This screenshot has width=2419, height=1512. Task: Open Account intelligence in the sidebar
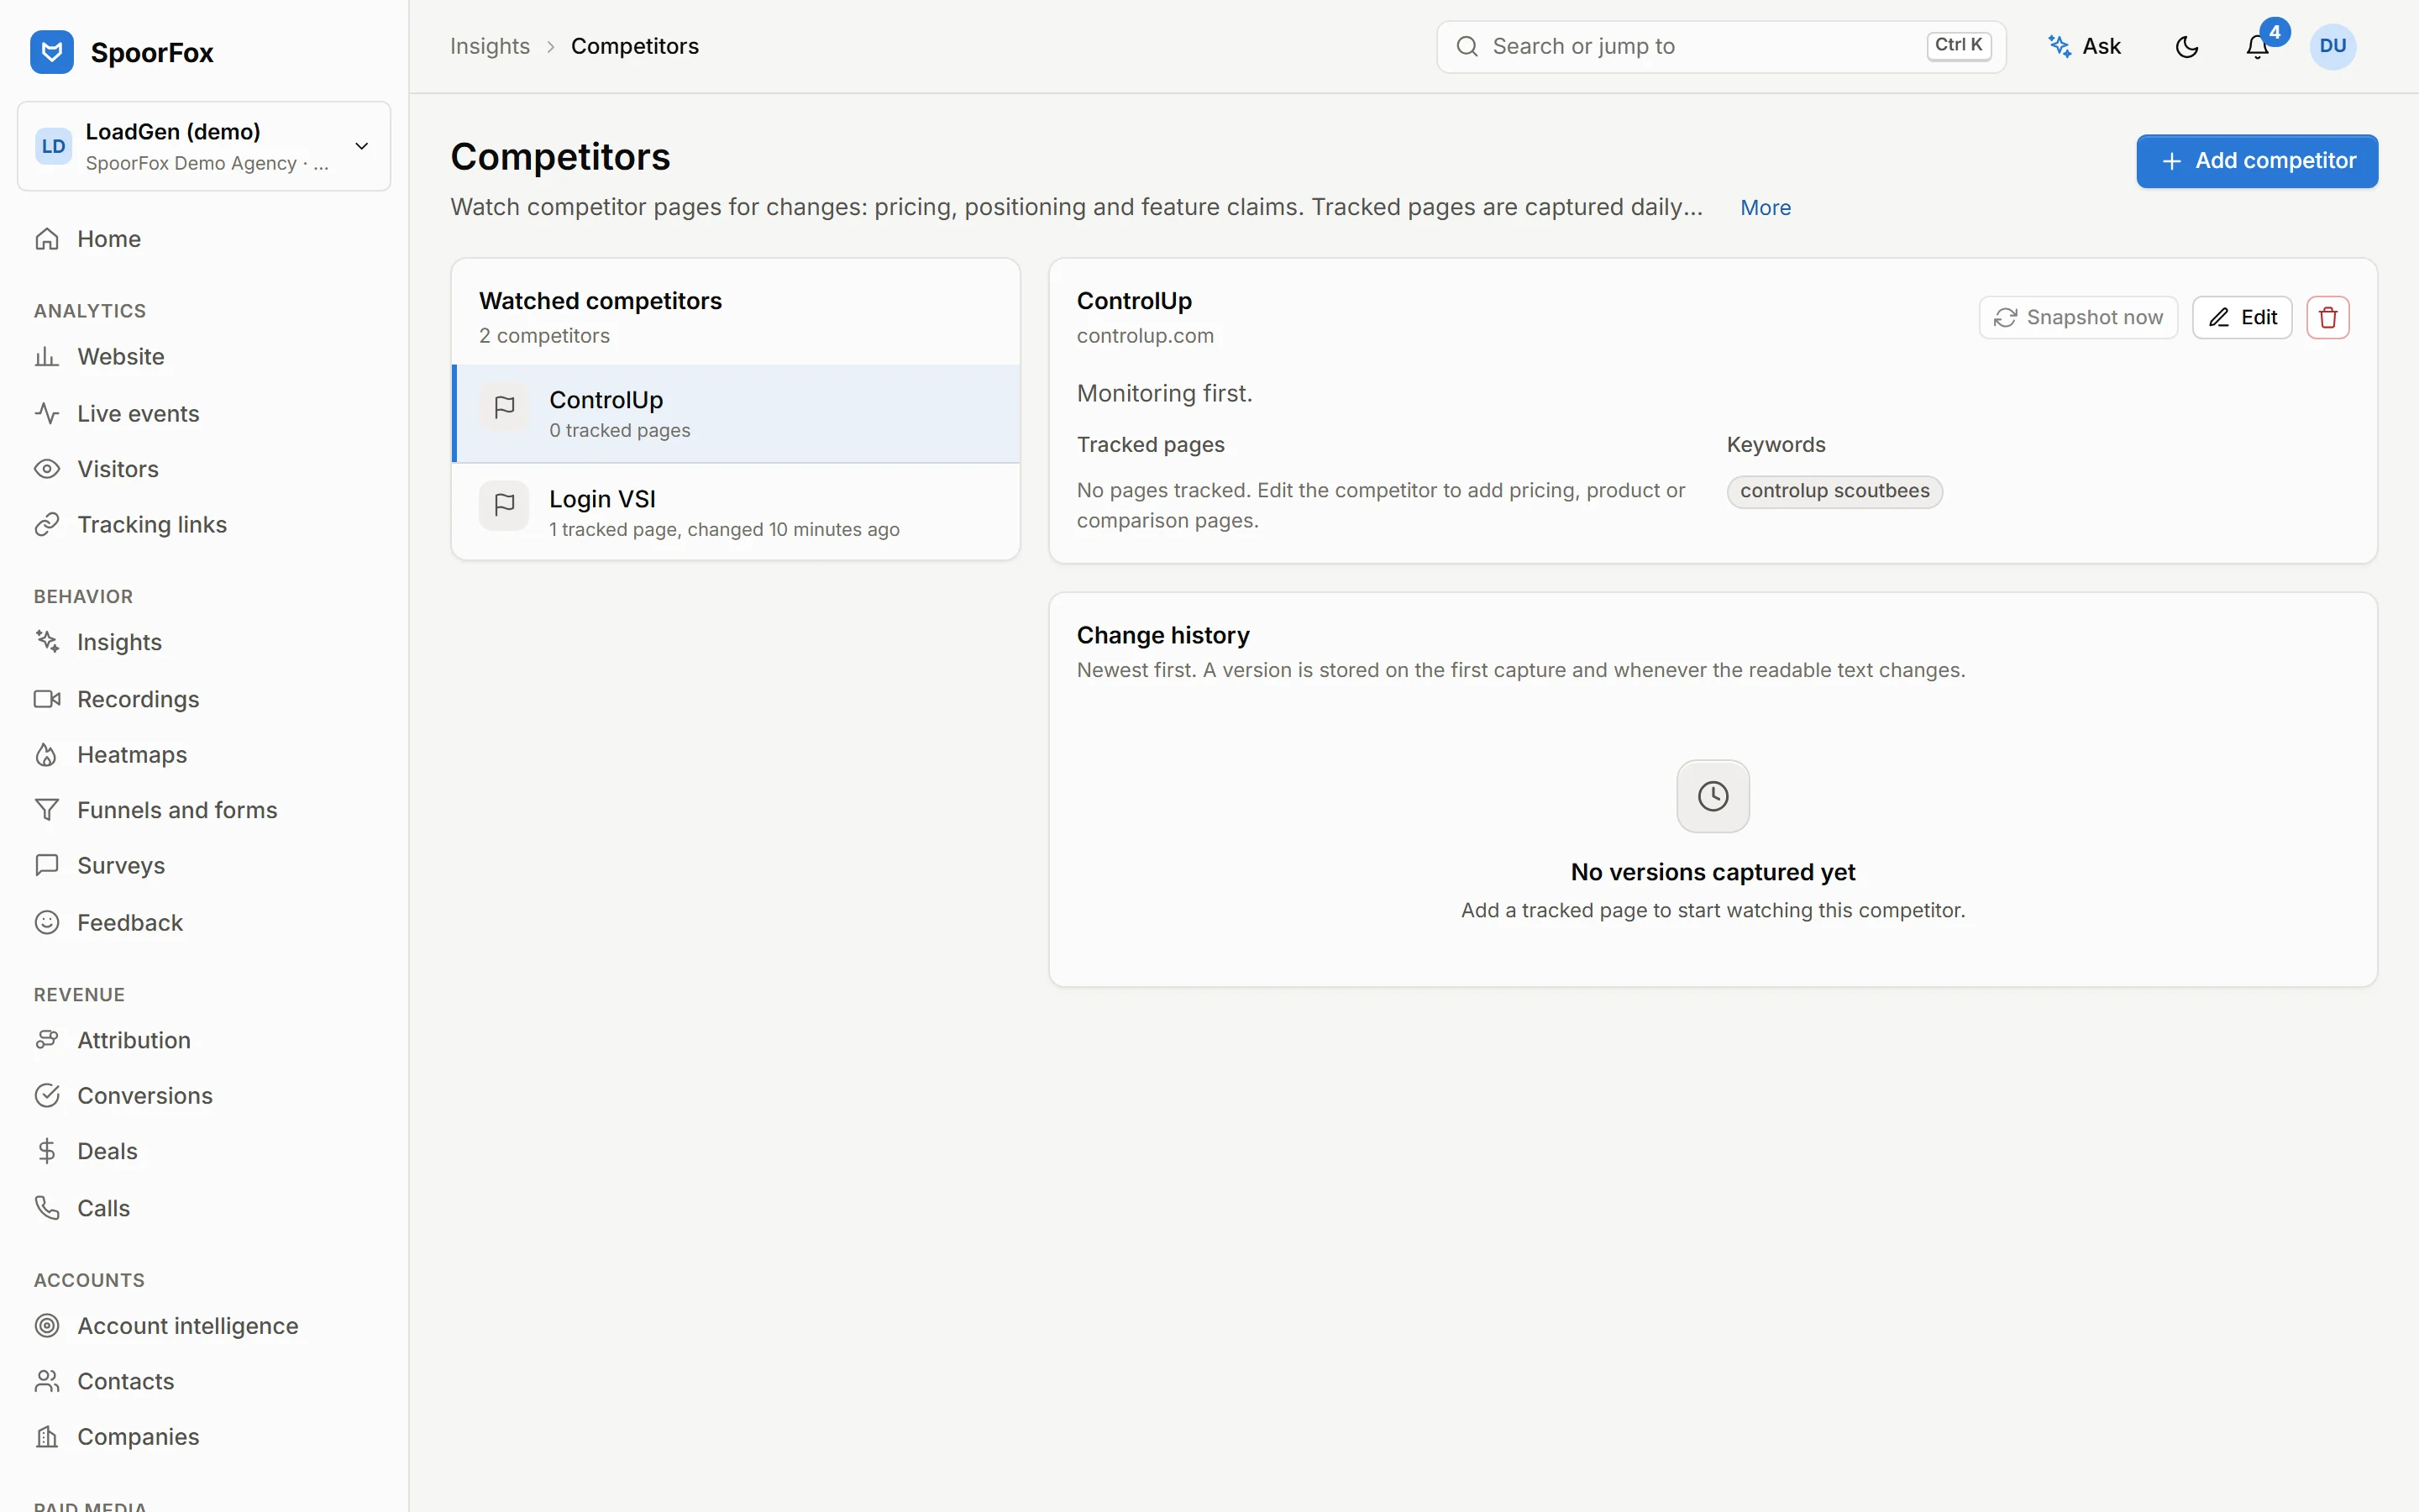[x=204, y=1326]
